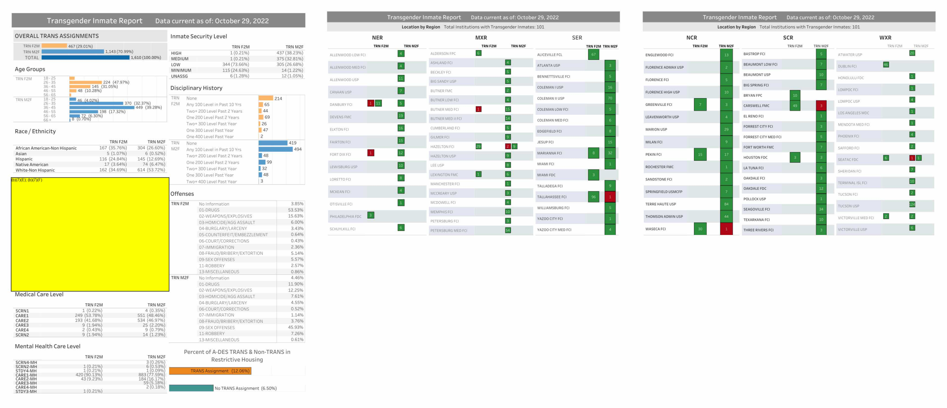The height and width of the screenshot is (408, 947).
Task: Select the dark blue TOTAL 1,610 bar
Action: pyautogui.click(x=85, y=58)
